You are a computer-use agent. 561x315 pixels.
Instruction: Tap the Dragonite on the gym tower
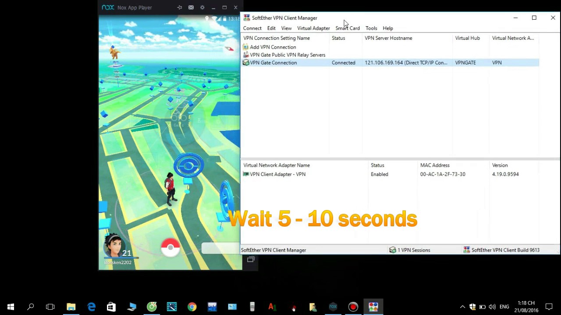115,52
